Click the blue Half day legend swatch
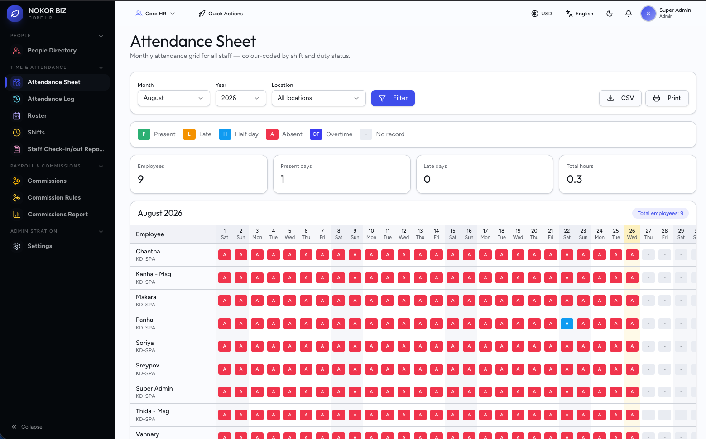Viewport: 706px width, 439px height. point(225,134)
